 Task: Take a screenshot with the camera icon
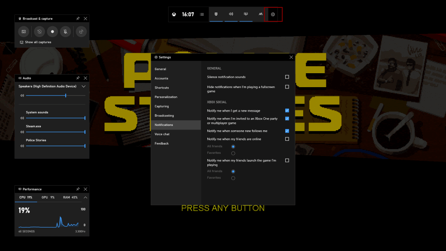24,31
